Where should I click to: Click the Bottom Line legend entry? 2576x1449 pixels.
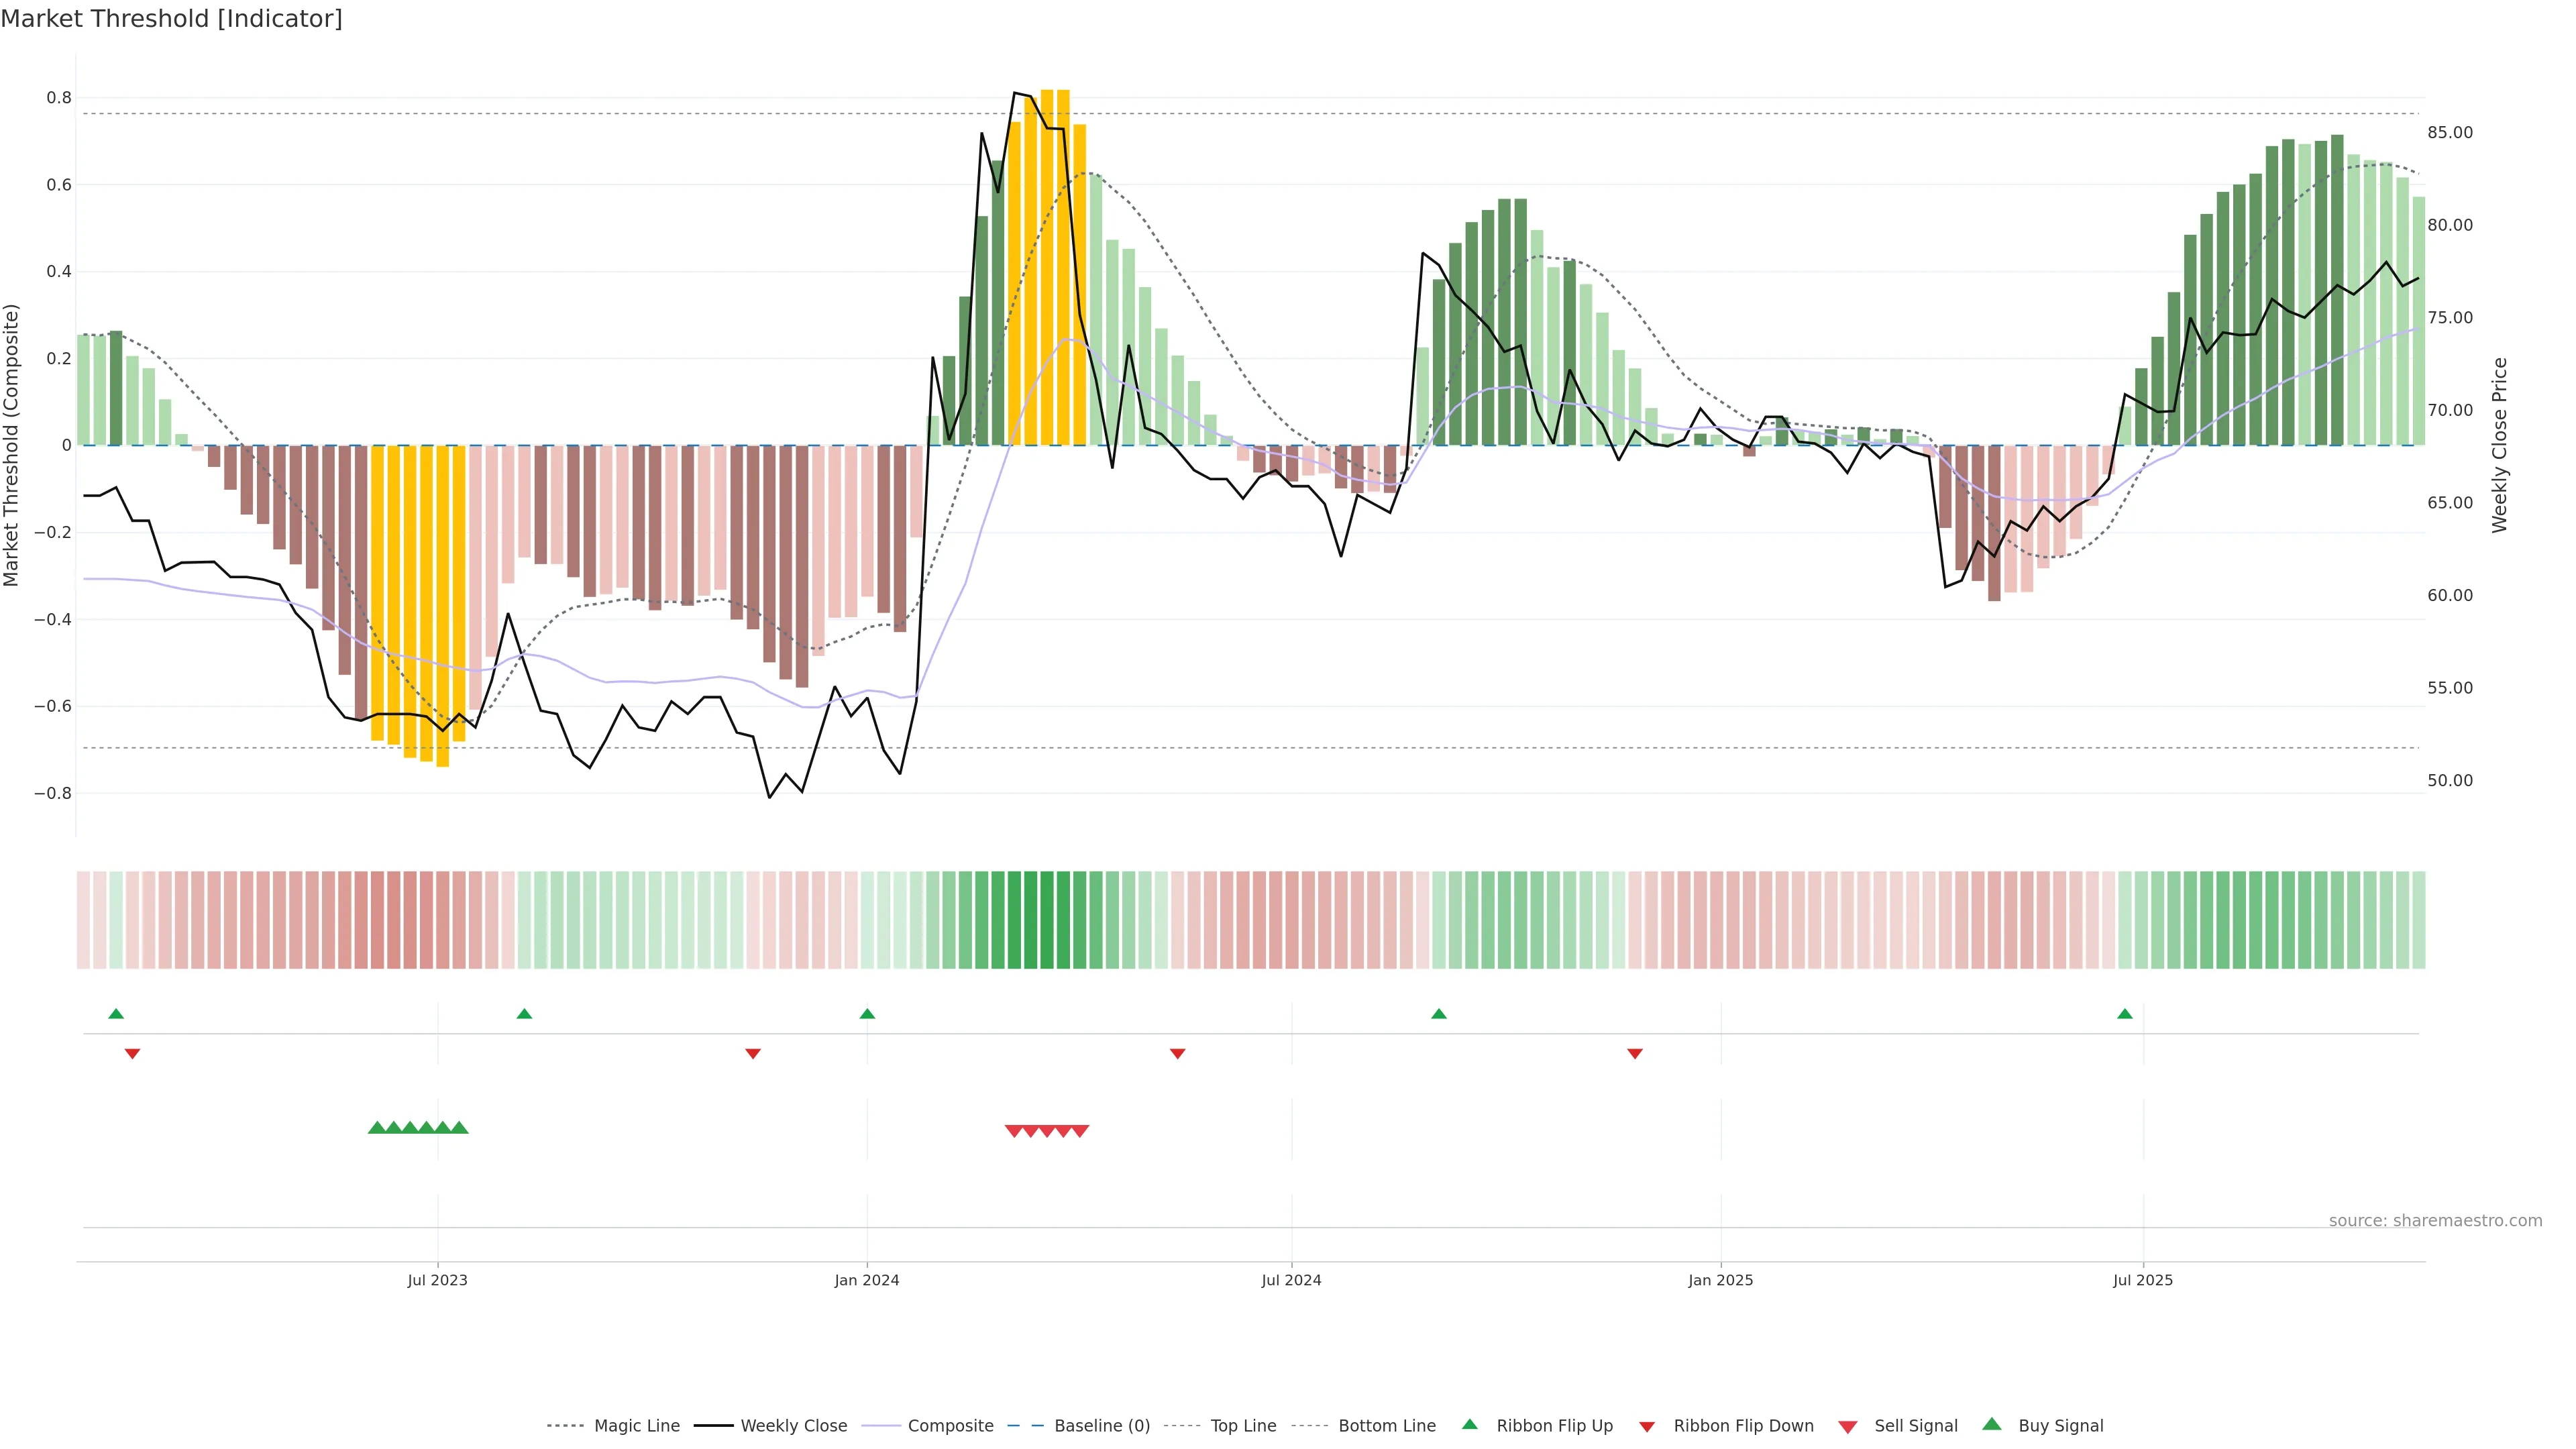pyautogui.click(x=1386, y=1426)
